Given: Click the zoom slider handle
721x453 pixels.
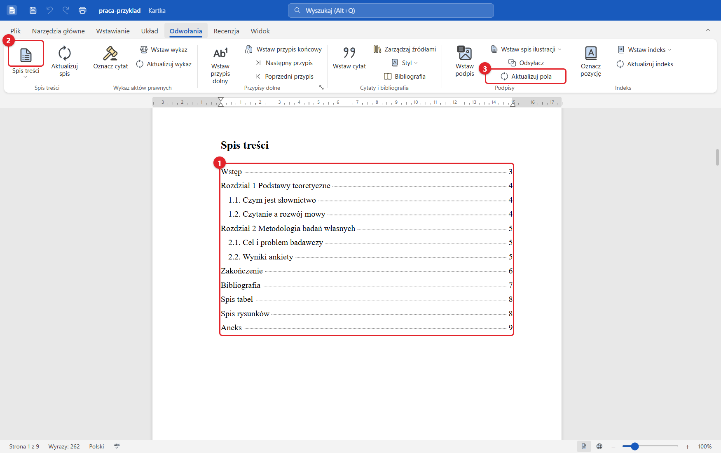Looking at the screenshot, I should click(x=635, y=446).
